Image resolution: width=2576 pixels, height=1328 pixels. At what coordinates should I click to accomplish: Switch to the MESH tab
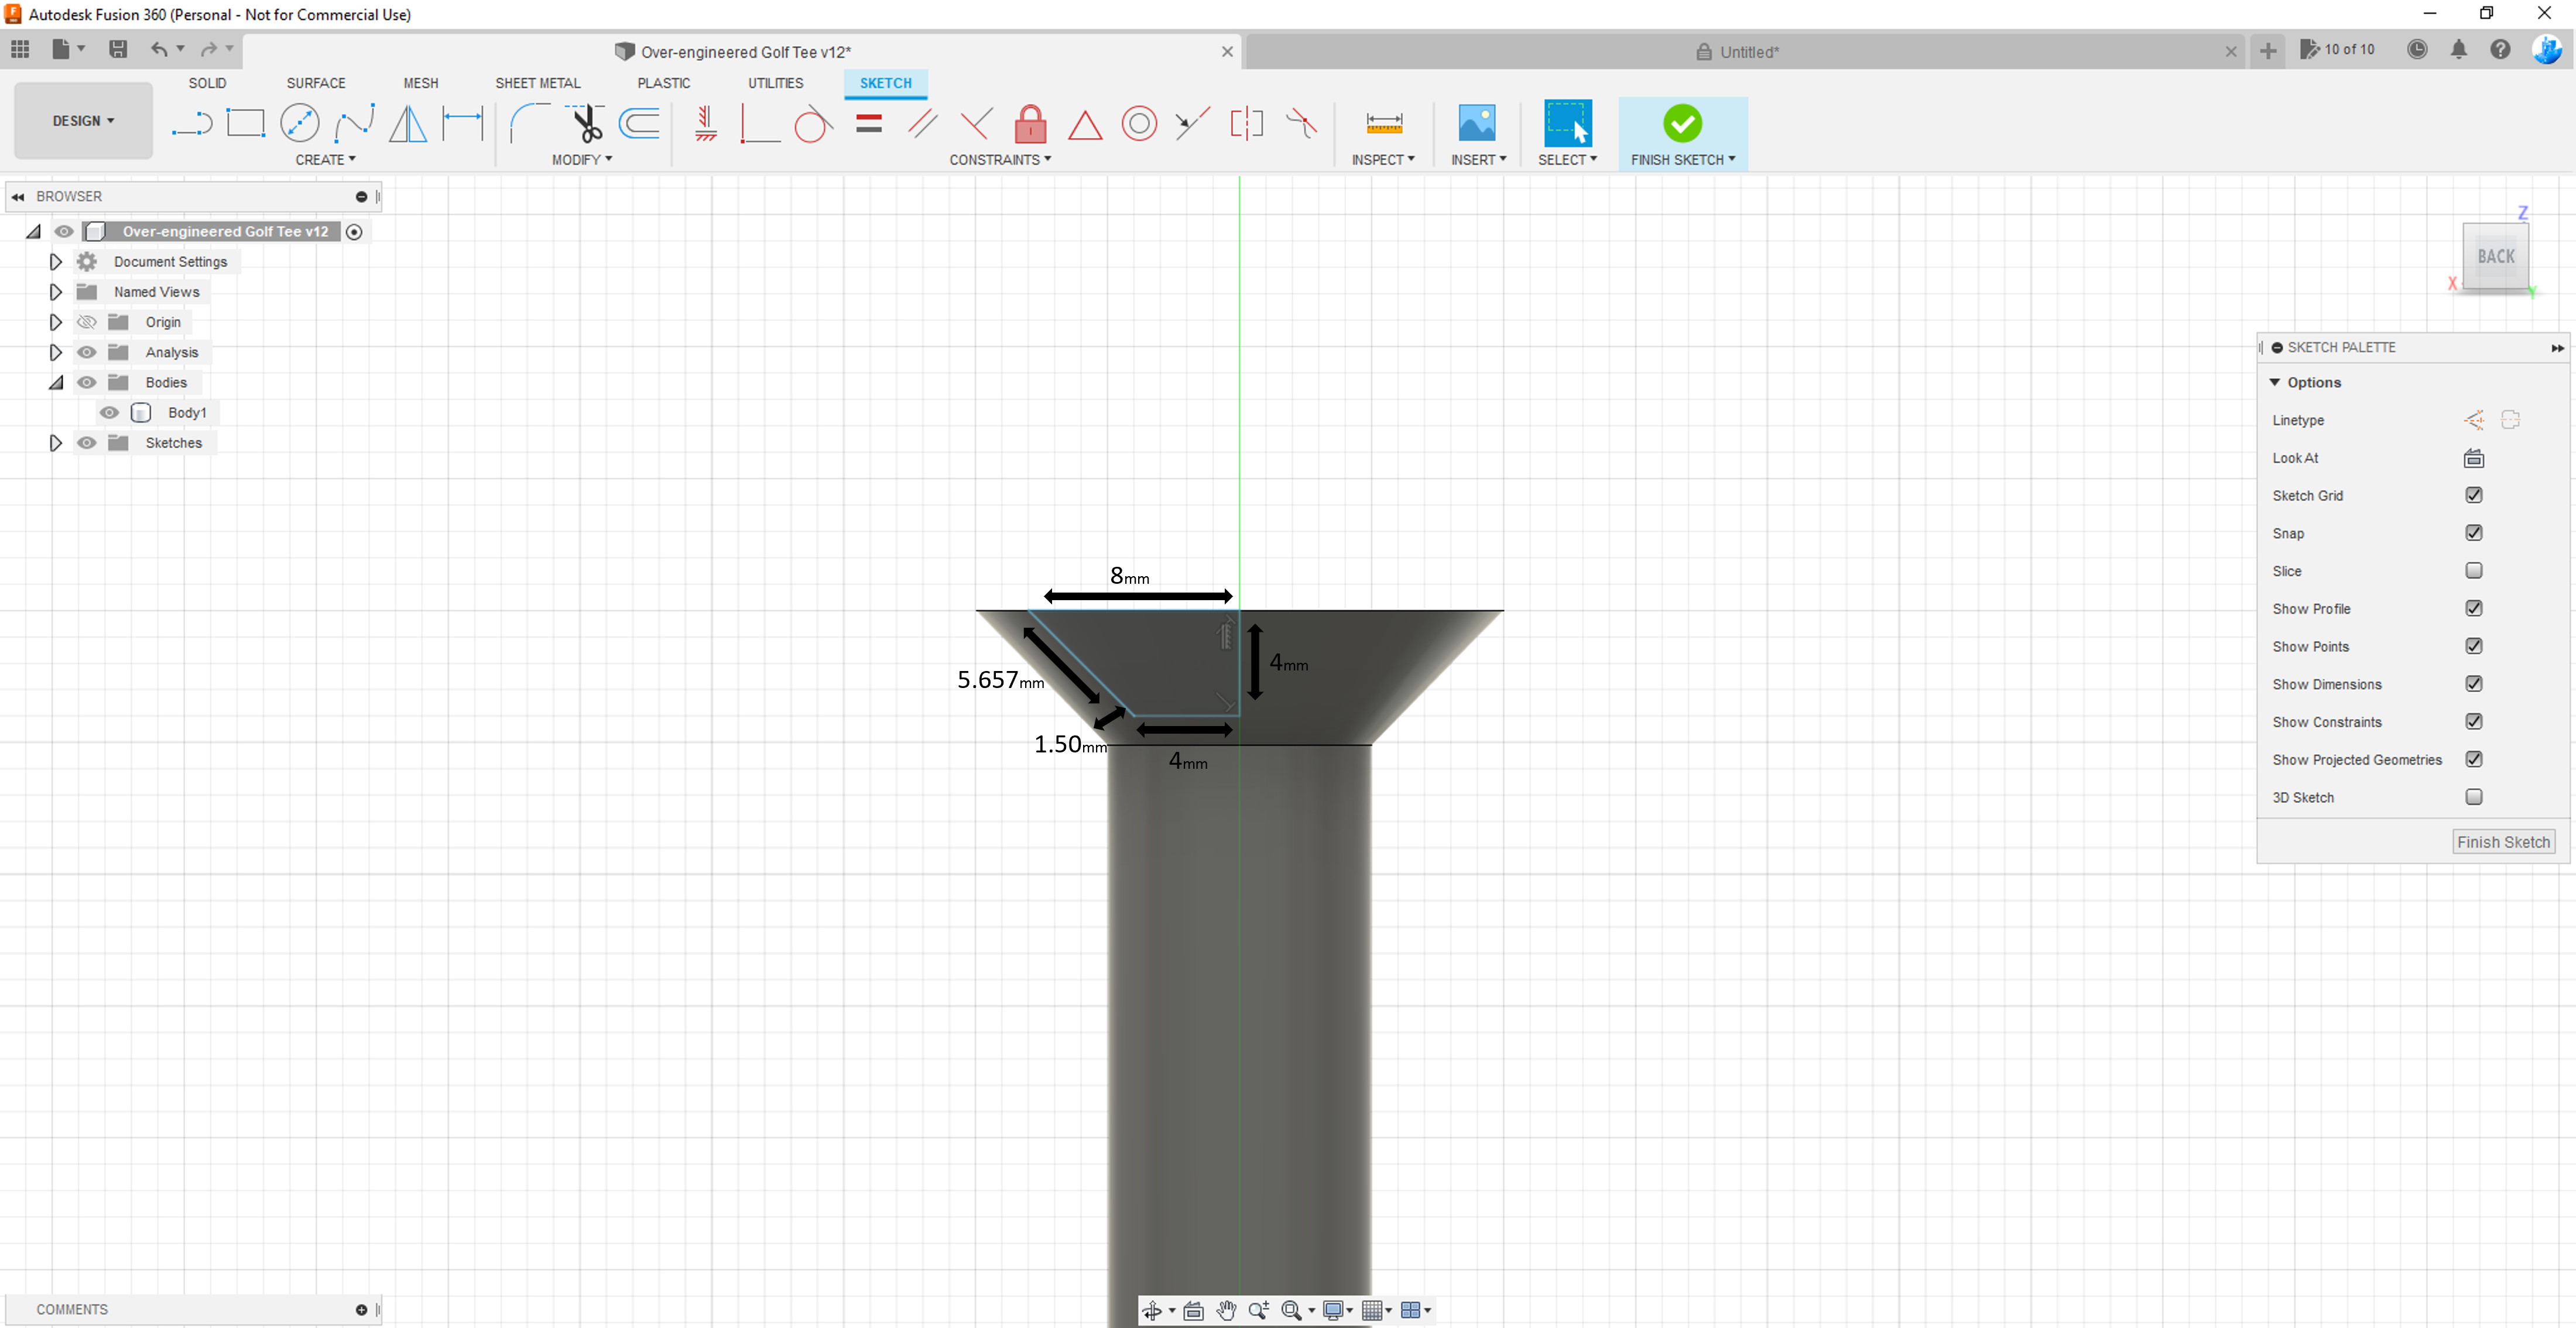(420, 83)
